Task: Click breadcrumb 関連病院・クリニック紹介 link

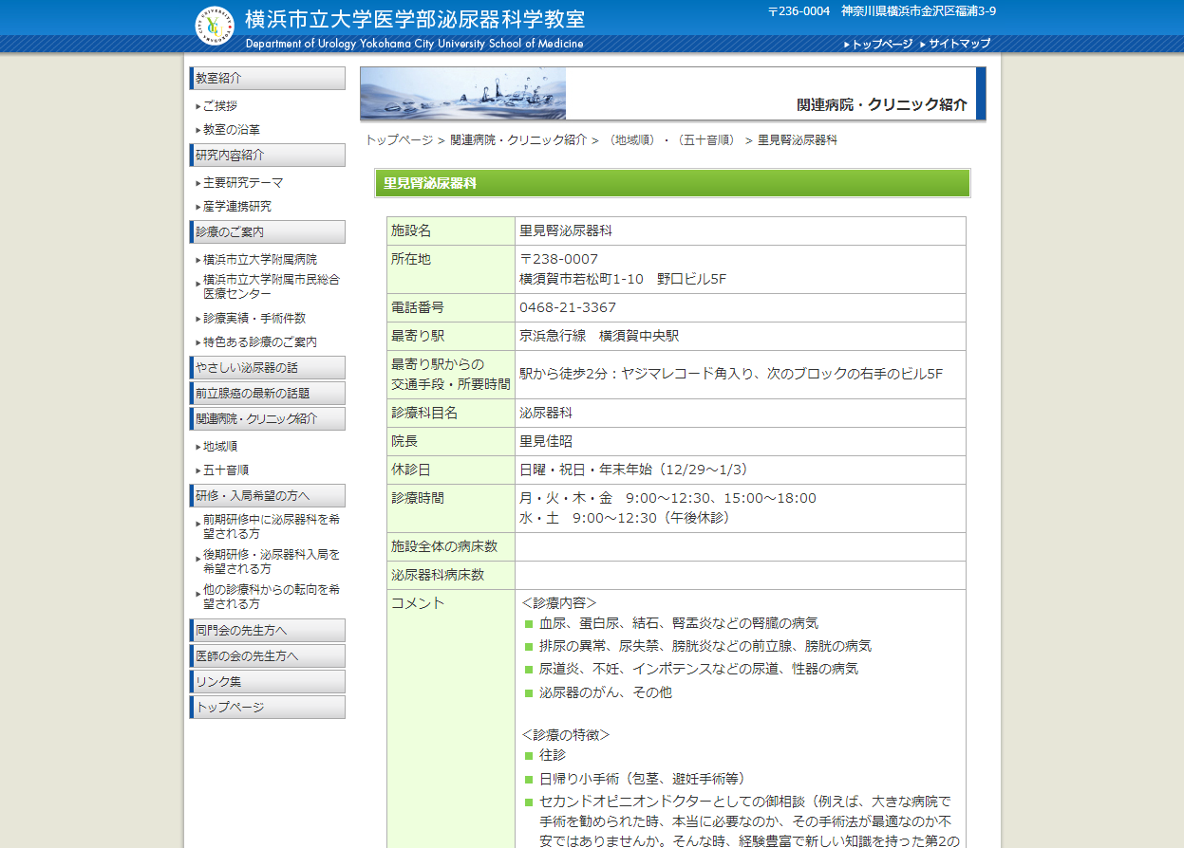Action: [517, 140]
